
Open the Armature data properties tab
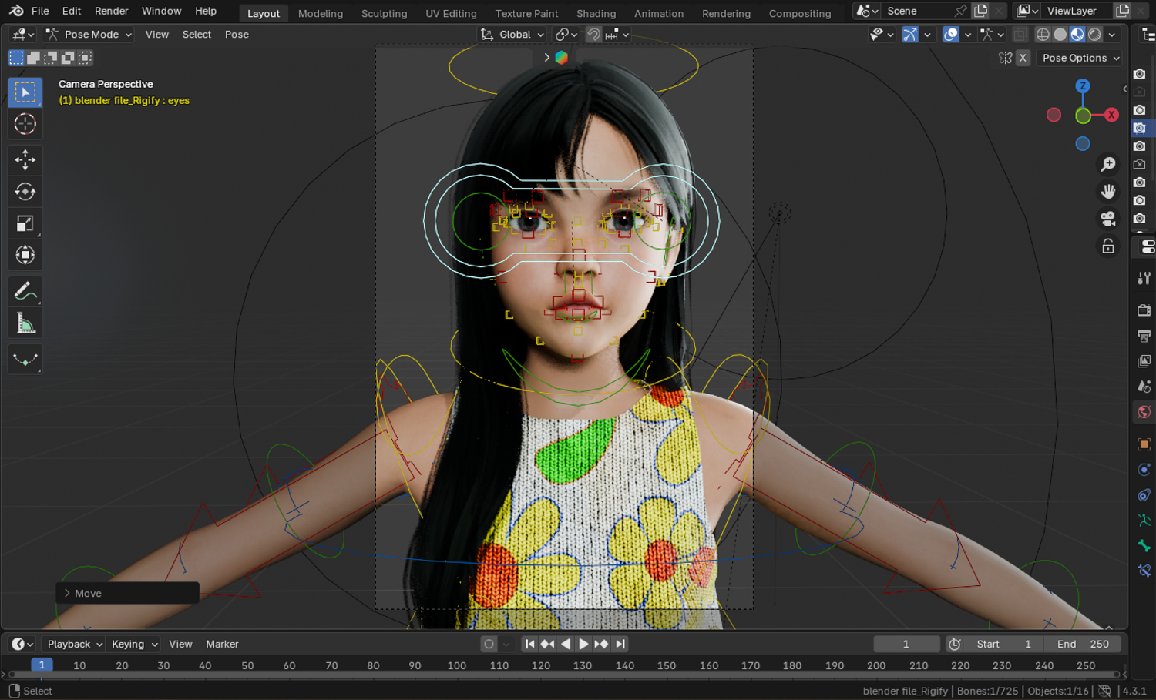click(1144, 521)
